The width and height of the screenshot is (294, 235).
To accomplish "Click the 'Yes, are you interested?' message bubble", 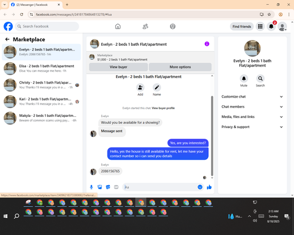I will point(188,143).
